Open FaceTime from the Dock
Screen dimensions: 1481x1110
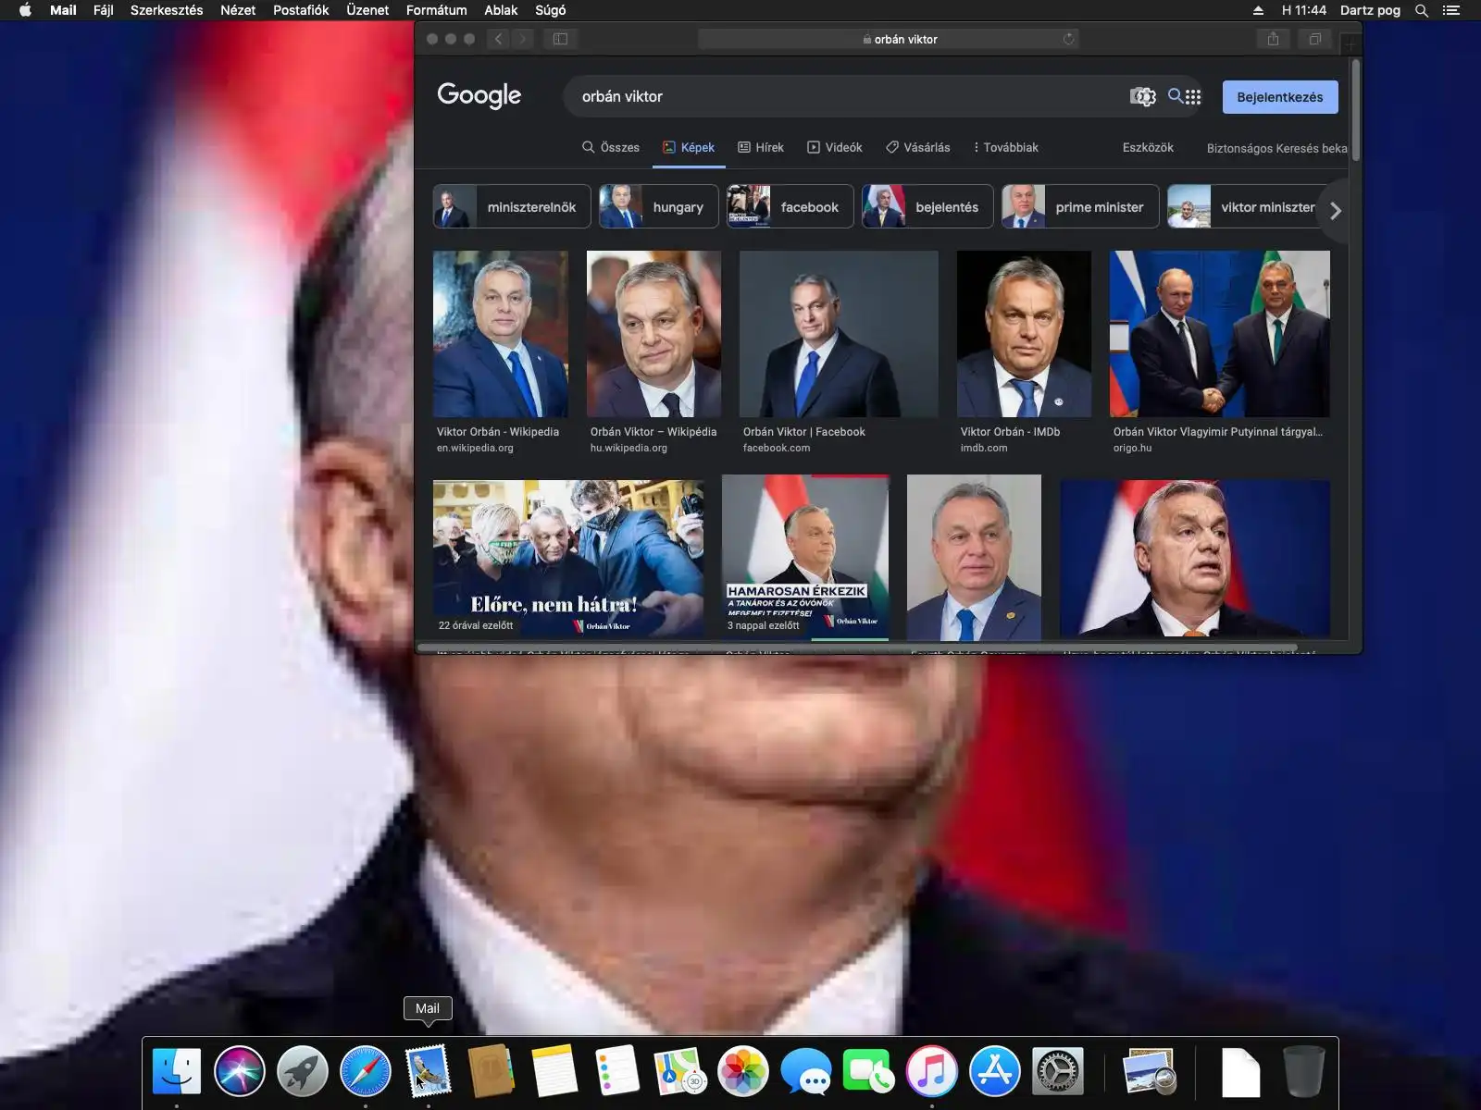[x=868, y=1071]
